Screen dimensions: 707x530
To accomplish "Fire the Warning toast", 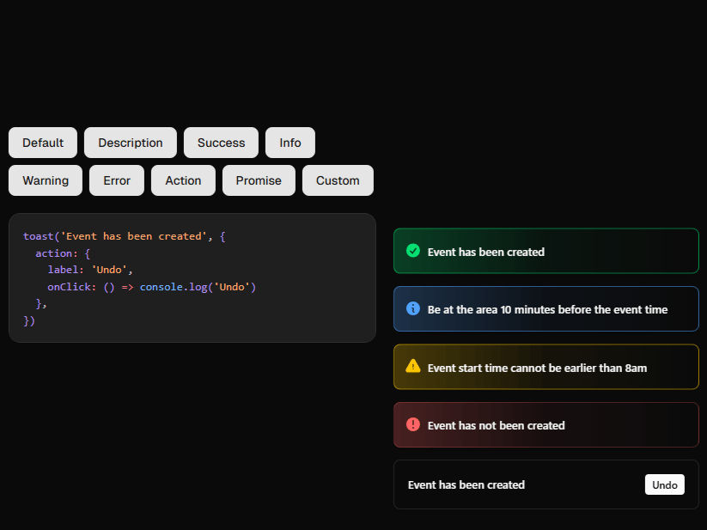I will [46, 180].
